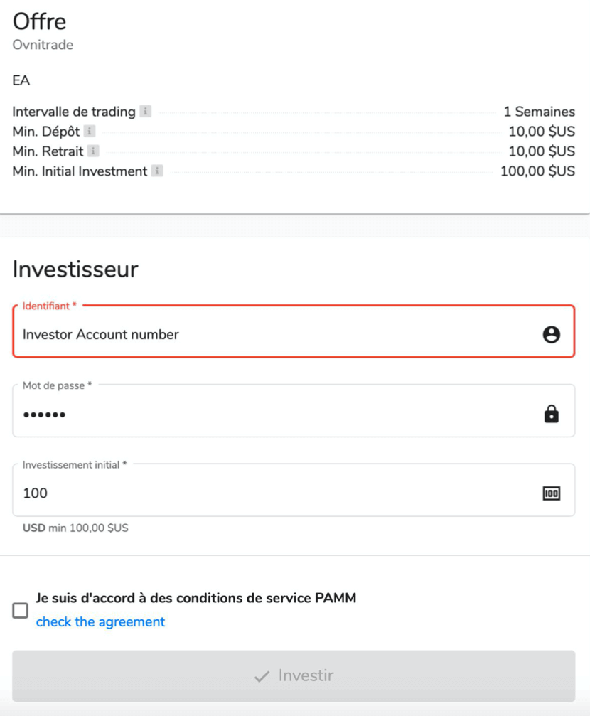Click the PAMM agreement label text

click(x=195, y=599)
